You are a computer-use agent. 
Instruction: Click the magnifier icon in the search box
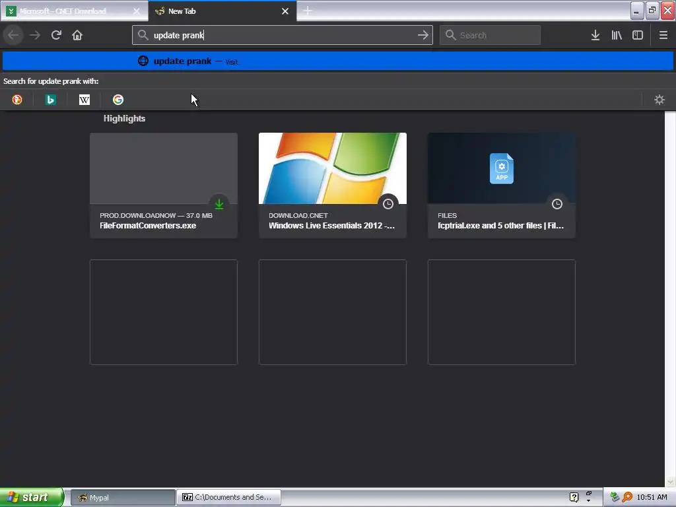(450, 35)
